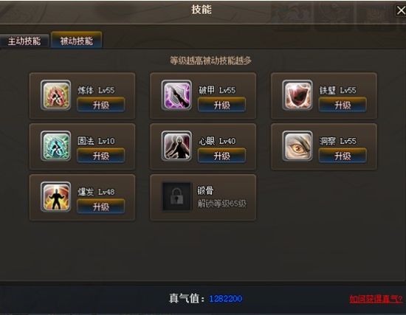Upgrade the 炼体 Lv55 skill

click(x=101, y=105)
